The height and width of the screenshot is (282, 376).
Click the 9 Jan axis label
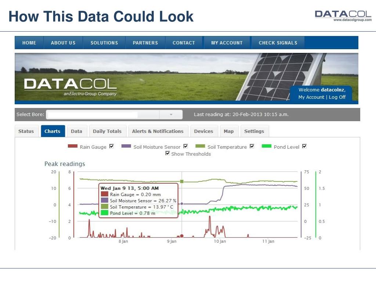click(x=172, y=241)
